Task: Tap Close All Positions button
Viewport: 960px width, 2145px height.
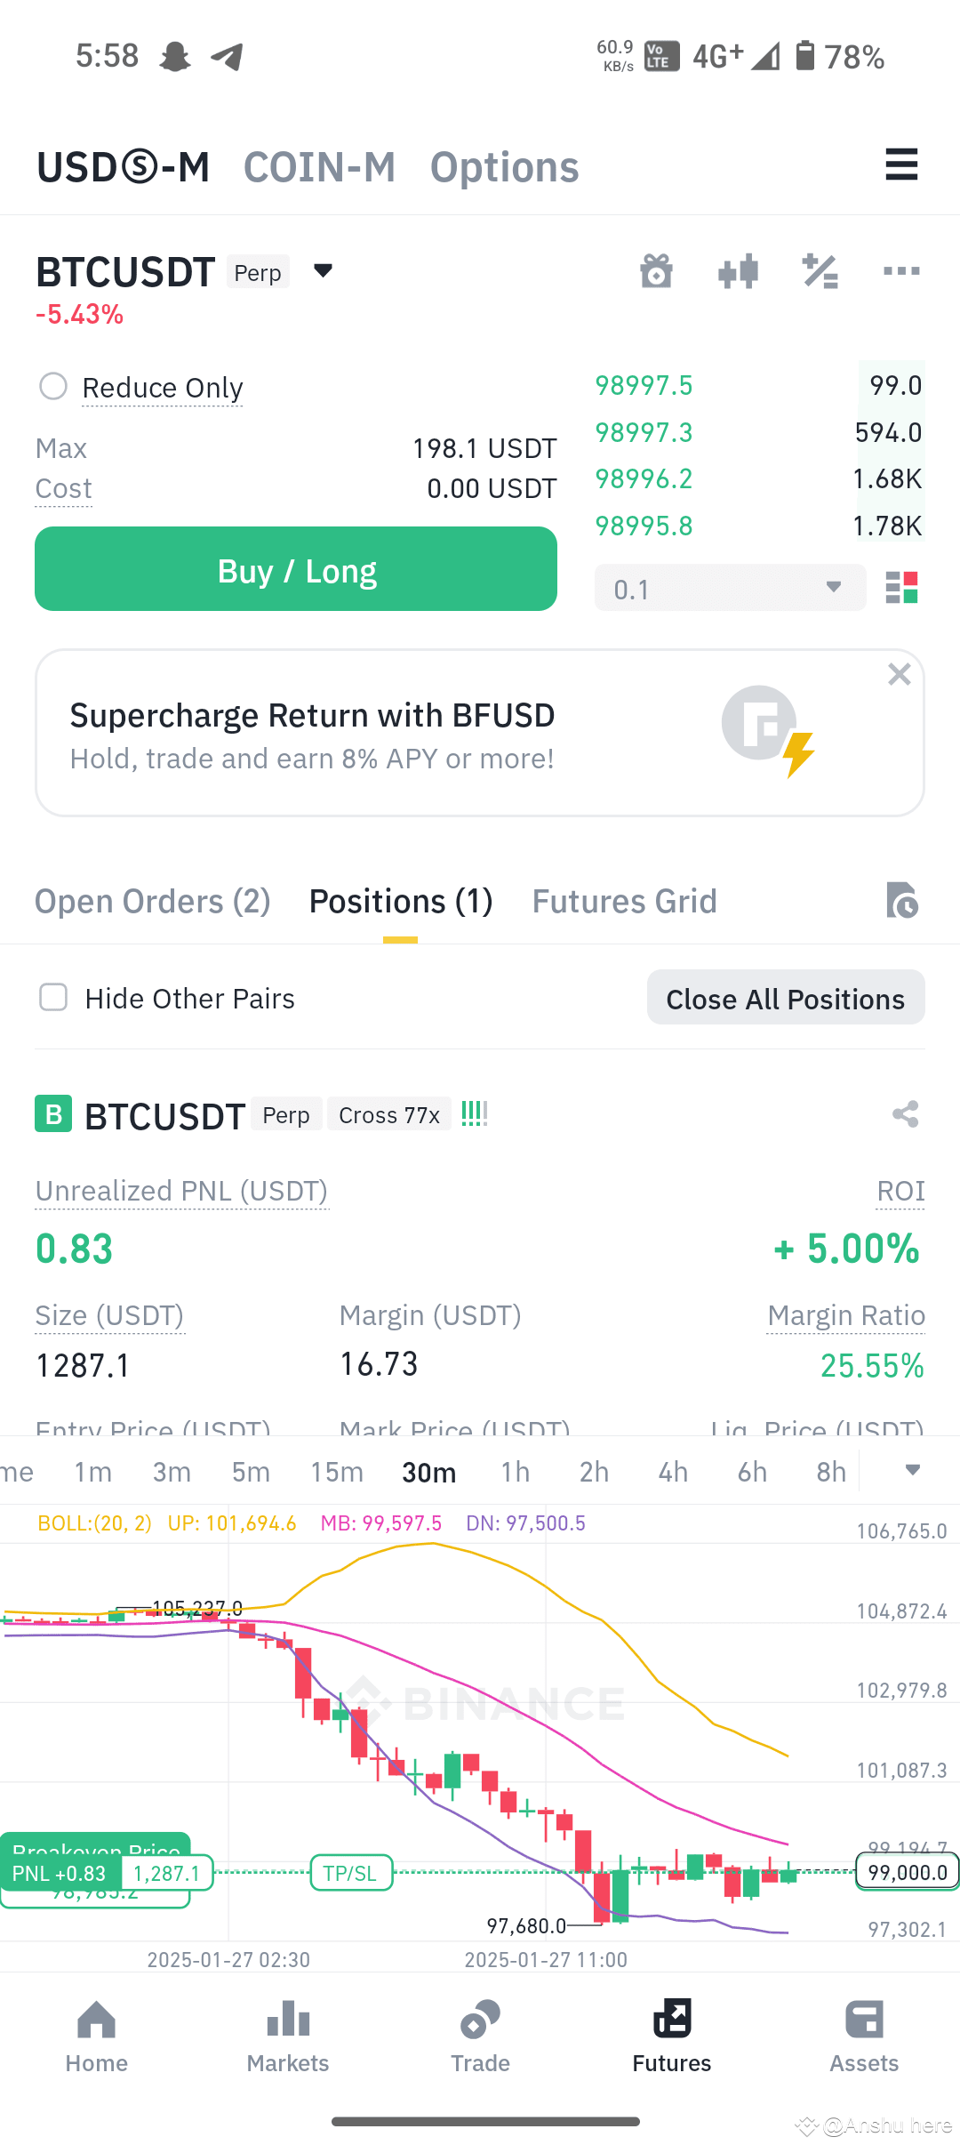Action: [x=786, y=998]
